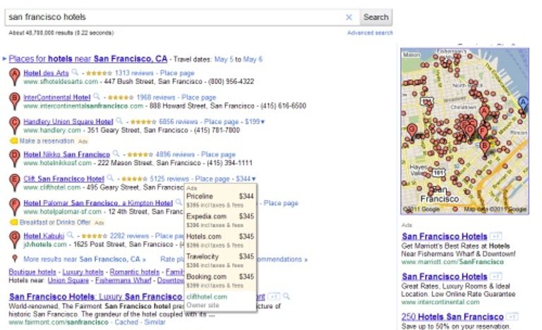
Task: Open Fishermans Wharf hotels nearby link
Action: pos(123,280)
